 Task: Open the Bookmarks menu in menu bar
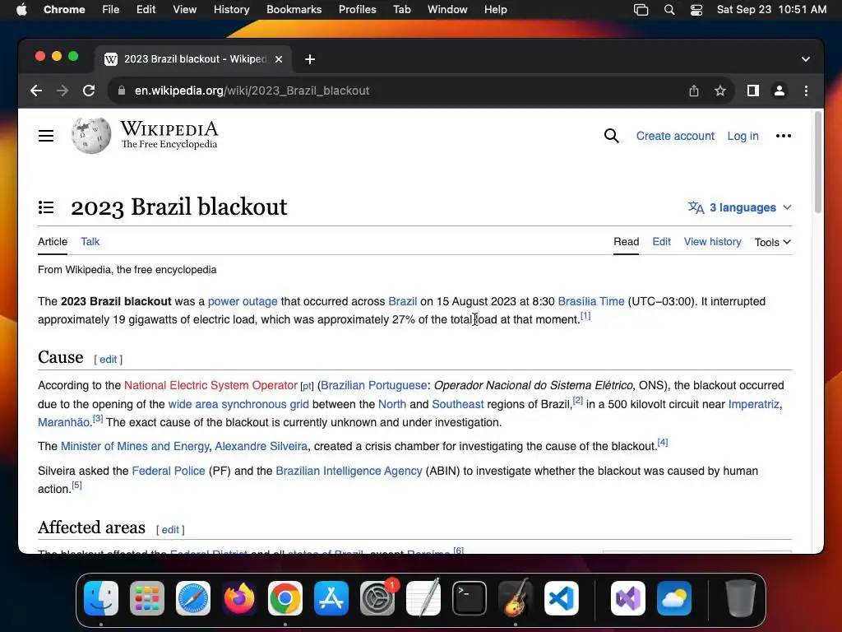point(294,9)
